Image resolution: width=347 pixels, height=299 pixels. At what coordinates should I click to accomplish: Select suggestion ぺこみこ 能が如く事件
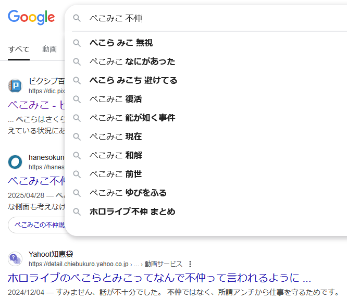pos(132,118)
